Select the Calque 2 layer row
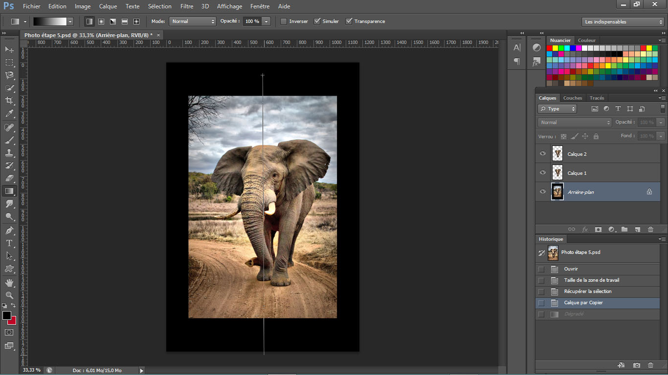 (598, 154)
